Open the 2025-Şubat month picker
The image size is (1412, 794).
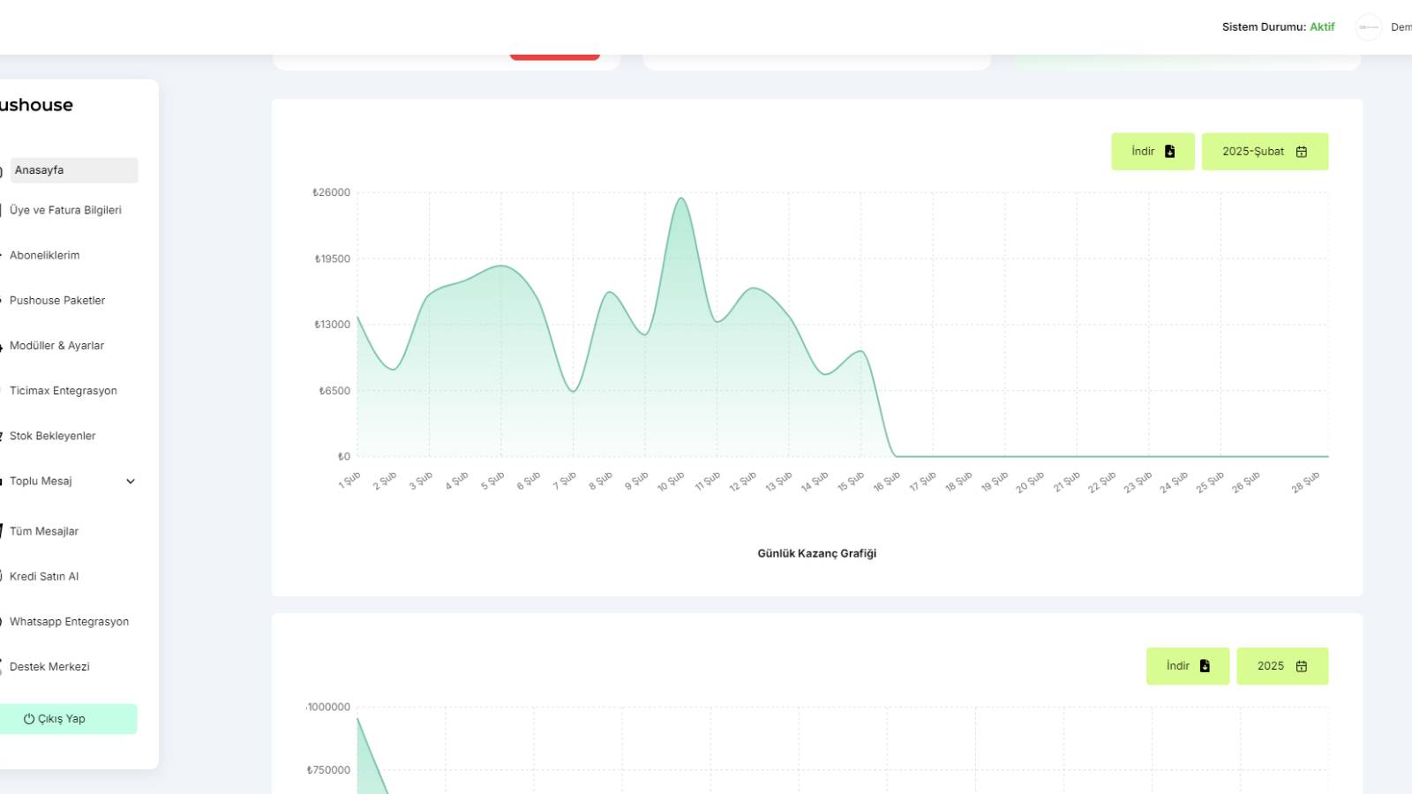tap(1265, 152)
